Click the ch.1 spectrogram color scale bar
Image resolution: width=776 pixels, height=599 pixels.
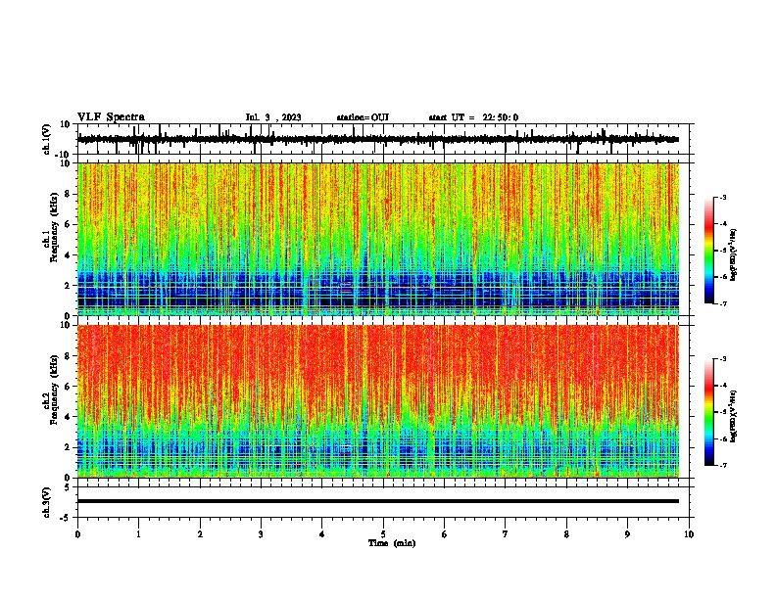pos(708,251)
